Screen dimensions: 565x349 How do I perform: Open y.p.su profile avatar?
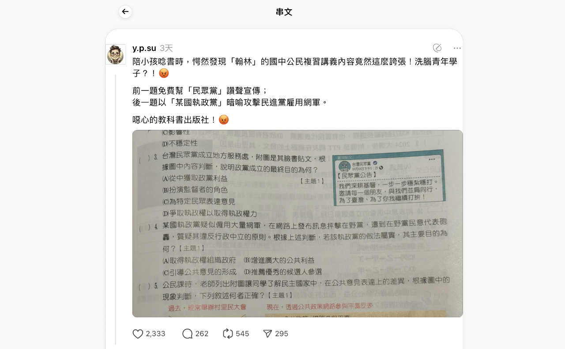click(x=116, y=54)
